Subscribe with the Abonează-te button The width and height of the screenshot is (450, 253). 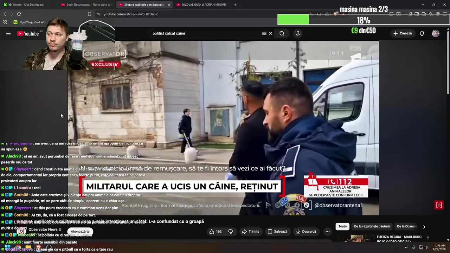tap(80, 232)
